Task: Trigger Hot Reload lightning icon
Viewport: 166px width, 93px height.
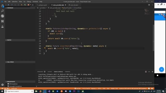Action: (x=22, y=5)
